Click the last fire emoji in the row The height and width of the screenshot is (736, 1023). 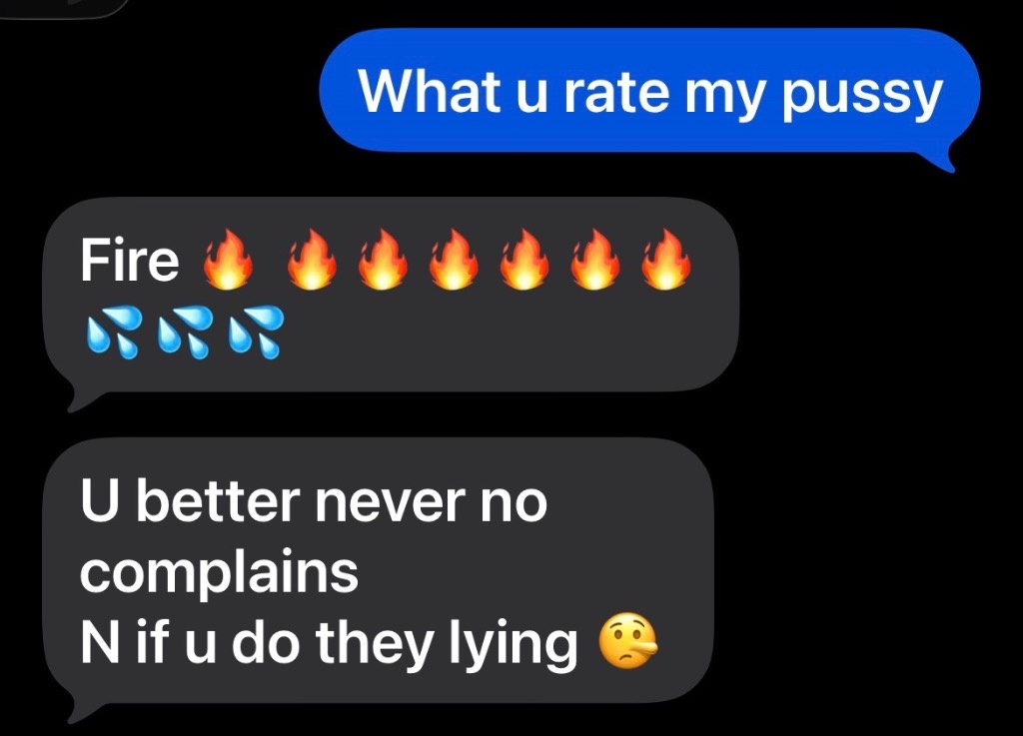pyautogui.click(x=665, y=259)
